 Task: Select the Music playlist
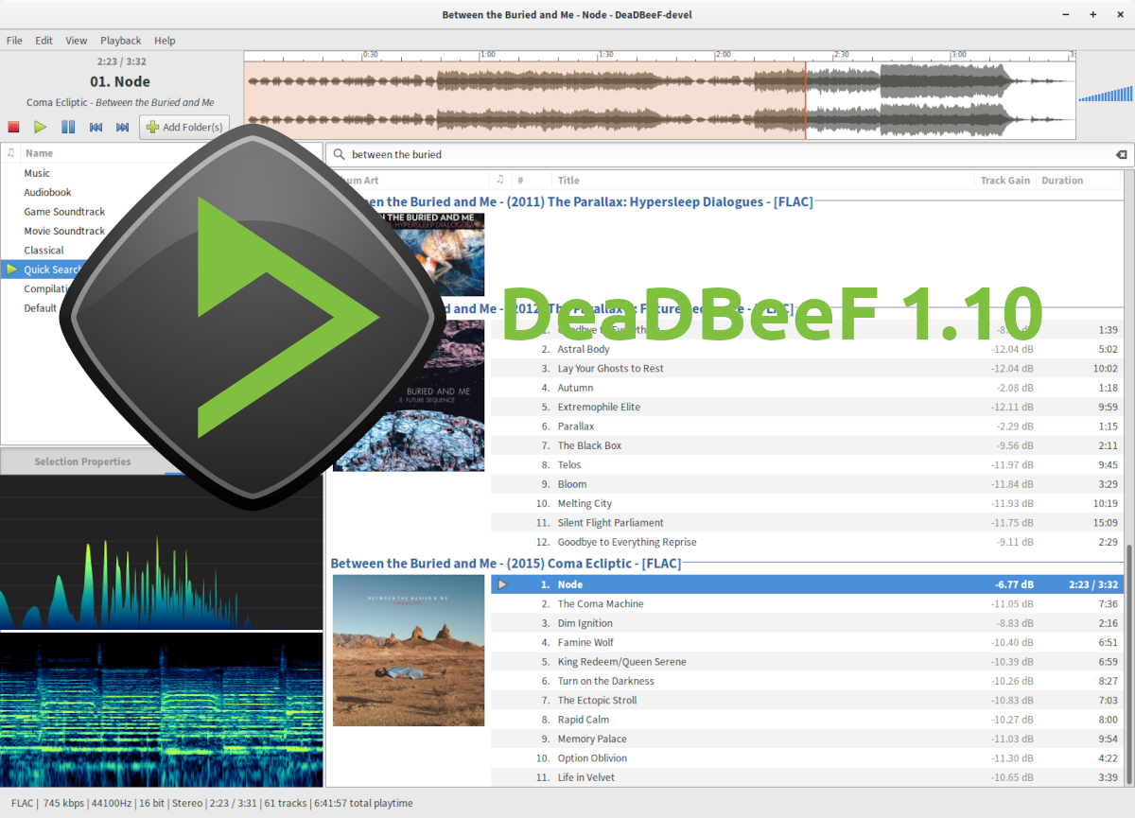pos(36,173)
